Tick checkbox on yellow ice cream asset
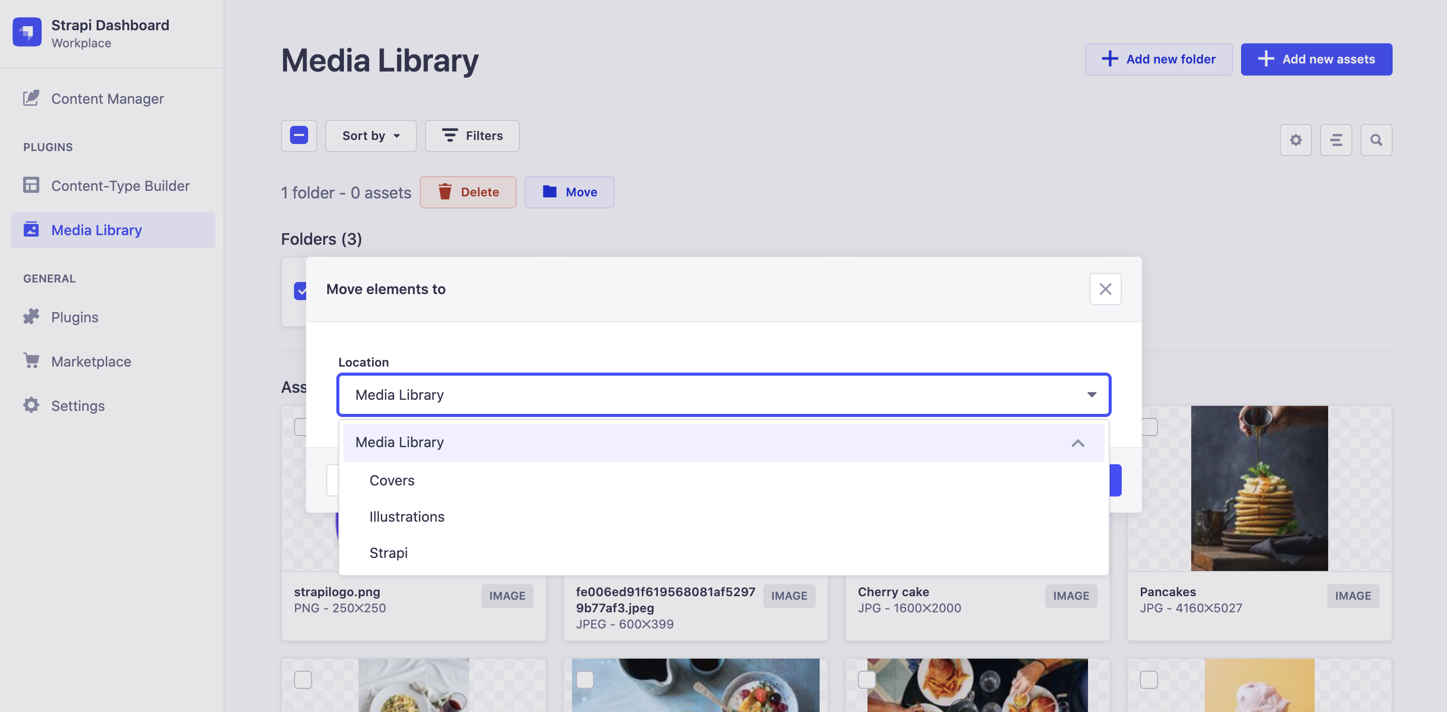The image size is (1447, 712). (1149, 679)
